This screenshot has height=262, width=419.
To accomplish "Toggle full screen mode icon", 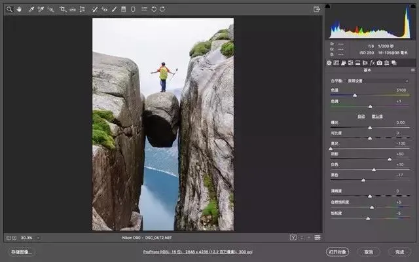I will click(317, 9).
